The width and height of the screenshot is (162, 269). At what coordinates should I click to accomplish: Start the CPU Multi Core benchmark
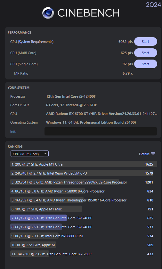146,53
